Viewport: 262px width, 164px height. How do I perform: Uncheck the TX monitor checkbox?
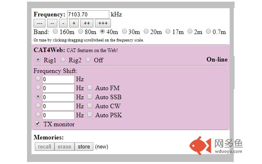coord(38,124)
